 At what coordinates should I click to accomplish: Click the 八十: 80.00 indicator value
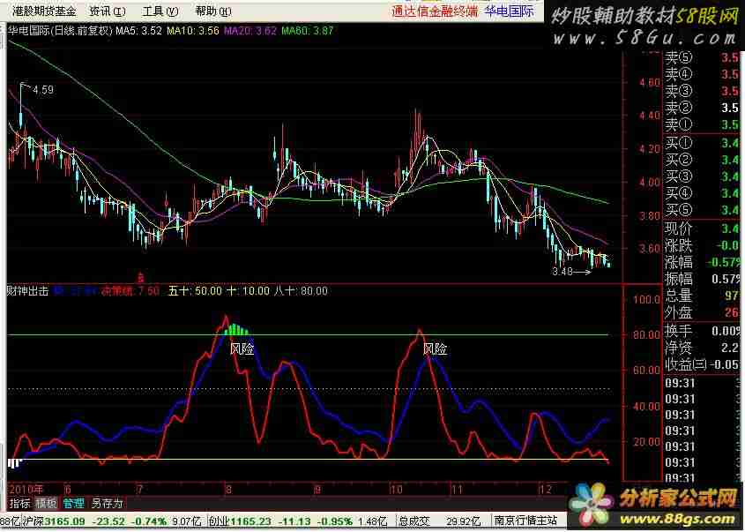(x=301, y=291)
